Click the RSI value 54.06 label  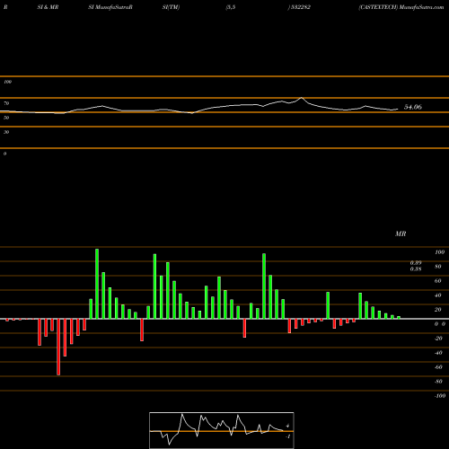pos(413,107)
